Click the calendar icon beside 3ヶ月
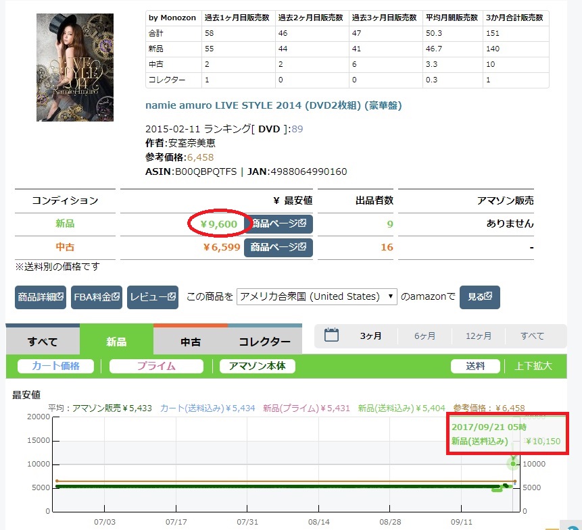 point(331,335)
